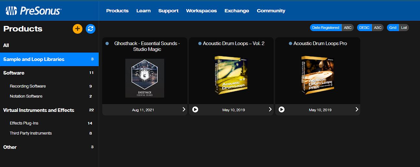This screenshot has height=167, width=420.
Task: Open the Support menu
Action: [168, 11]
